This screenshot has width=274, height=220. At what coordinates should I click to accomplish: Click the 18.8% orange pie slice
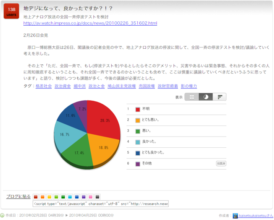[x=103, y=148]
